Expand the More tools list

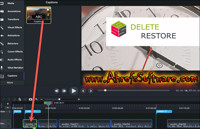pos(10,83)
